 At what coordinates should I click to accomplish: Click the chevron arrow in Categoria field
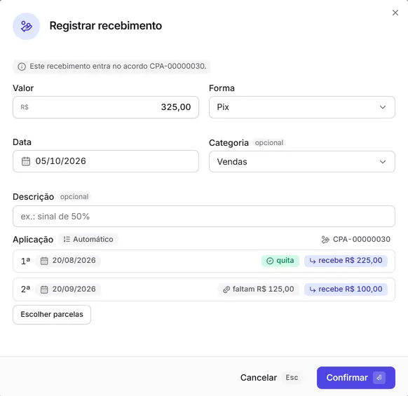coord(383,162)
